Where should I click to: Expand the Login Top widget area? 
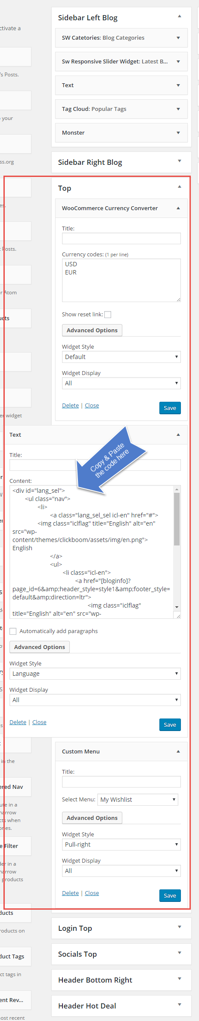(x=180, y=927)
